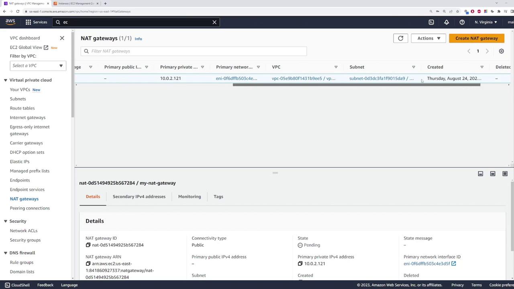Open Peering connections
The width and height of the screenshot is (514, 289).
click(x=30, y=208)
